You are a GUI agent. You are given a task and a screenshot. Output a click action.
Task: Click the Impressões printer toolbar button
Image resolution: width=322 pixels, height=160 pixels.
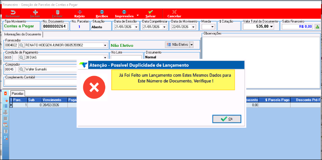point(124,14)
